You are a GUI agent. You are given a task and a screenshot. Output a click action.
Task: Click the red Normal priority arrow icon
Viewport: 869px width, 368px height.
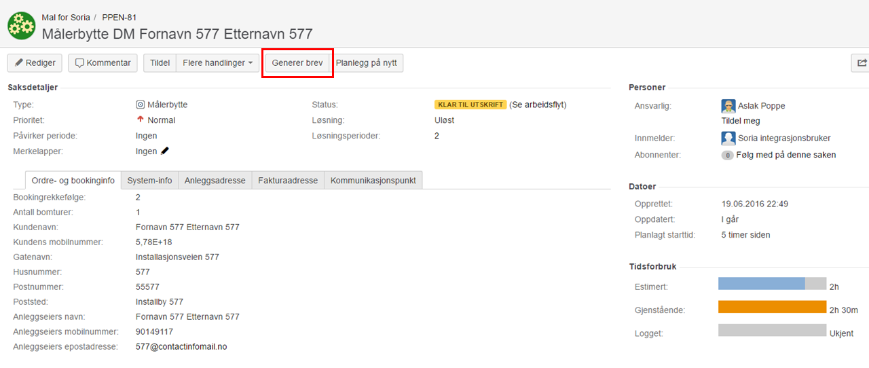(141, 120)
